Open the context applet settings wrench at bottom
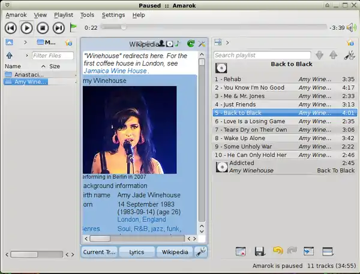Screen dimensions: 360x274 point(202,252)
